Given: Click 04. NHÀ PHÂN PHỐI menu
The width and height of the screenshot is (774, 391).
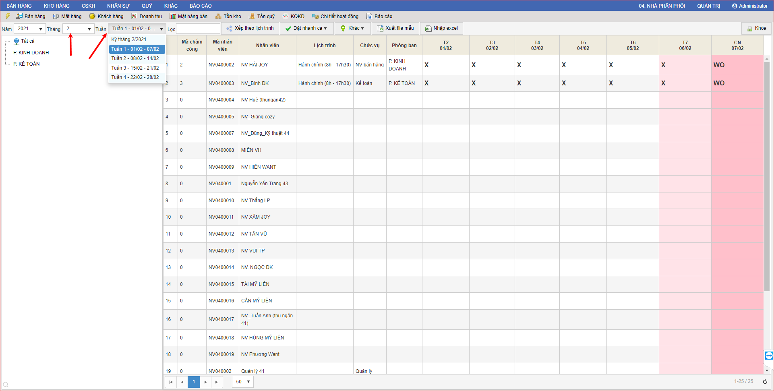Looking at the screenshot, I should (x=662, y=6).
